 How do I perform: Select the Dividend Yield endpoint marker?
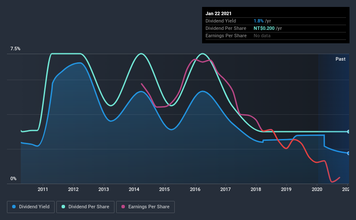pyautogui.click(x=348, y=153)
